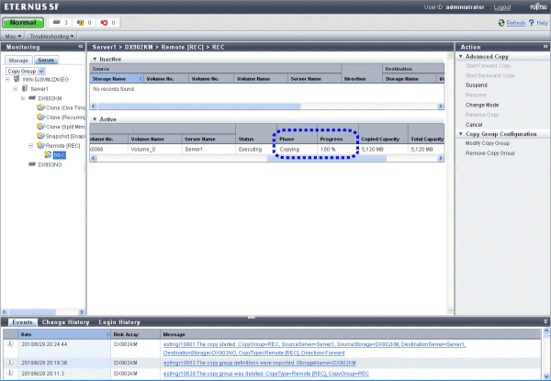Switch to the Server tab

46,60
